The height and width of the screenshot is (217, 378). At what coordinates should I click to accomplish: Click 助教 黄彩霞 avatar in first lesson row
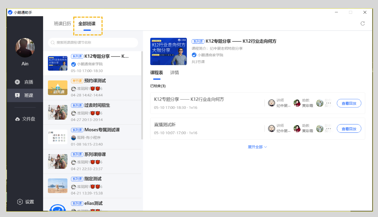click(297, 103)
